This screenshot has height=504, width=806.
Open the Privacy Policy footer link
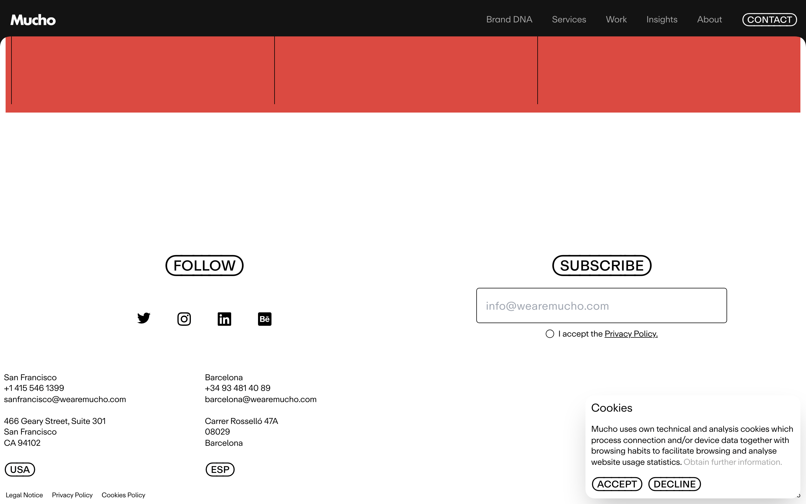pyautogui.click(x=72, y=495)
